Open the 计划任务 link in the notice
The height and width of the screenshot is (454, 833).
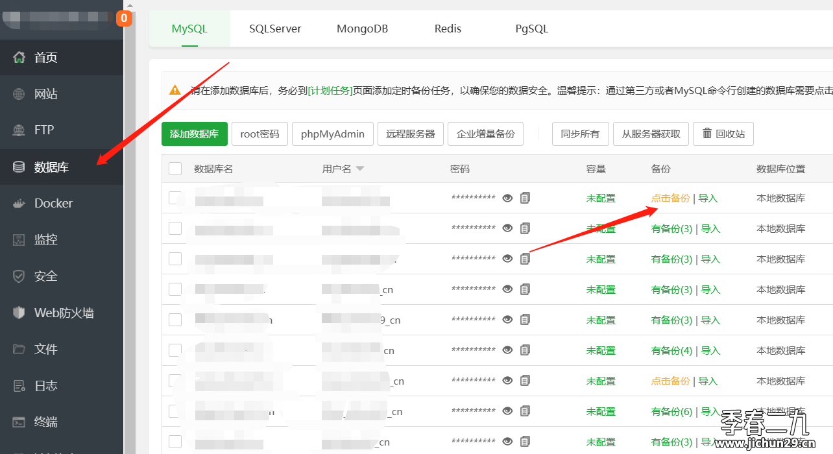tap(330, 90)
